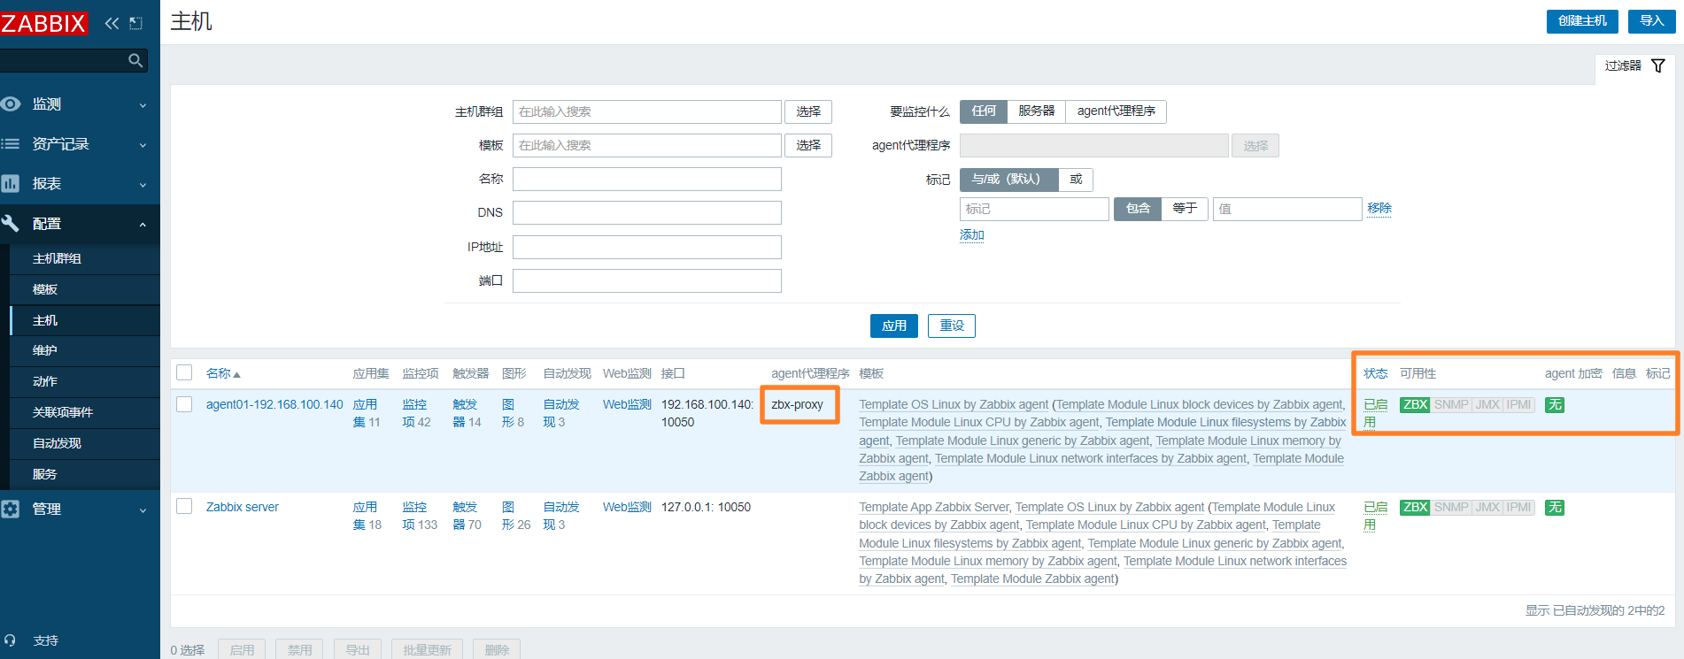The image size is (1684, 659).
Task: Expand the 监测 menu section
Action: [x=143, y=104]
